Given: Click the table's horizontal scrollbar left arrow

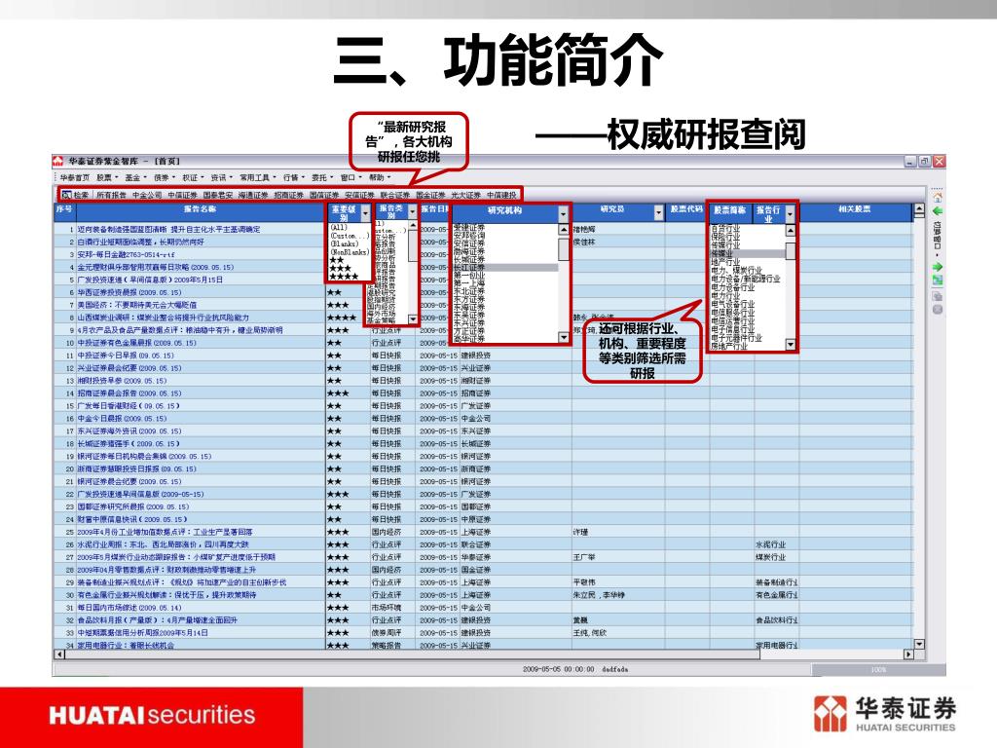Looking at the screenshot, I should pyautogui.click(x=59, y=654).
